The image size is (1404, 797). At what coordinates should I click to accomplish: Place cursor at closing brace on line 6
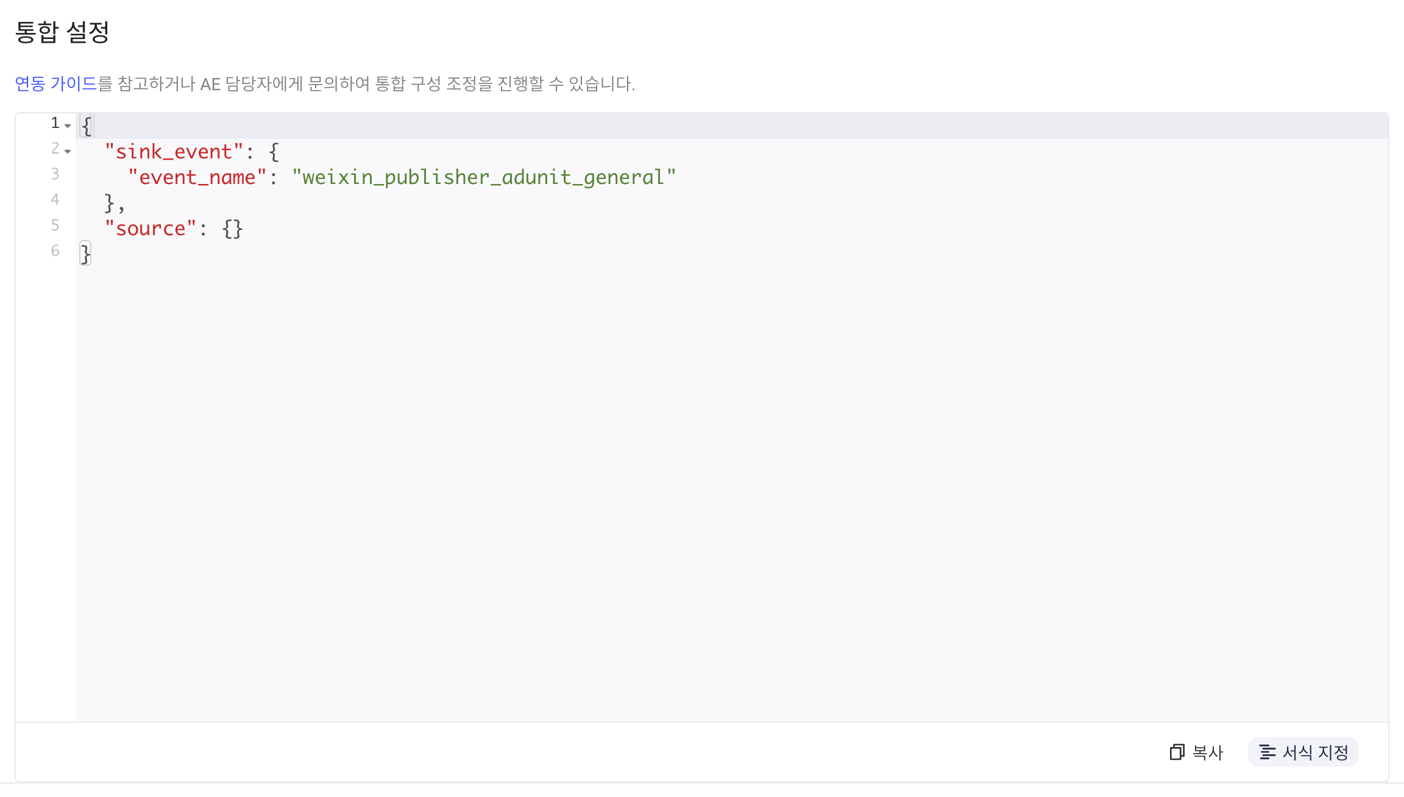click(85, 253)
